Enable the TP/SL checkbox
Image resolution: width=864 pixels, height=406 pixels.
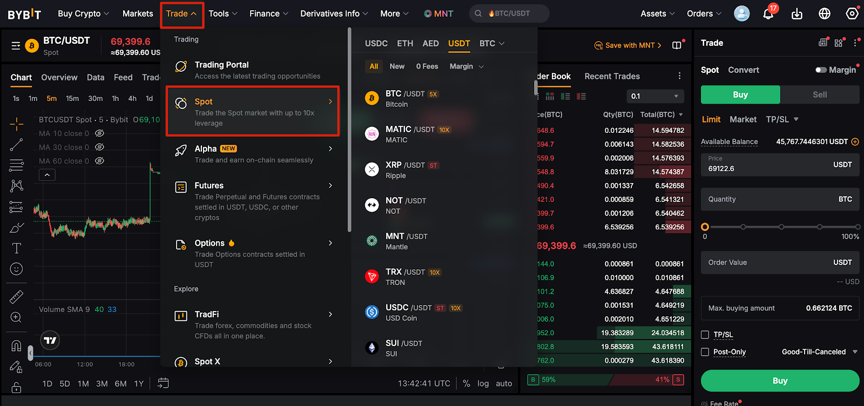(705, 335)
